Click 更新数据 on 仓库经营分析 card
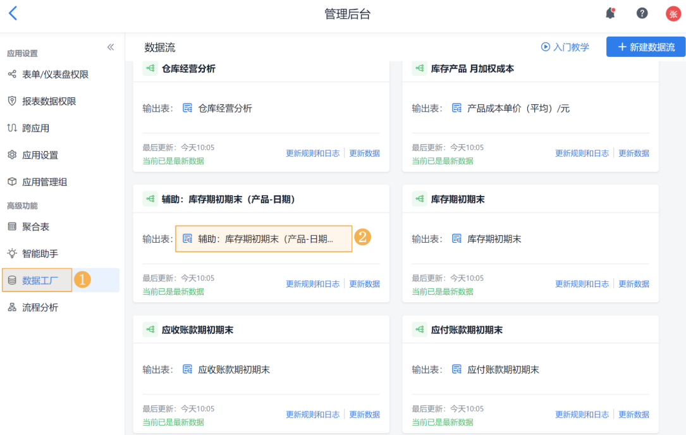Screen dimensions: 686x435 pos(365,153)
